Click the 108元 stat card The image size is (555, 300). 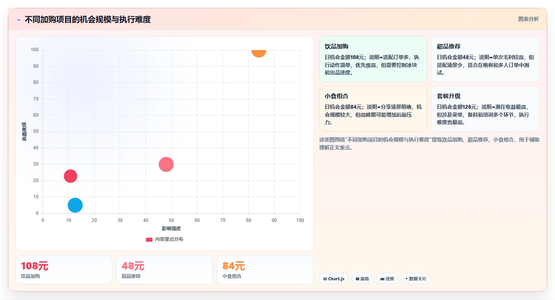tap(64, 270)
